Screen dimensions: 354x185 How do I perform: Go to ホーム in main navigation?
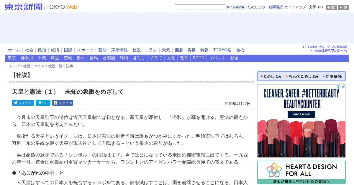pyautogui.click(x=14, y=50)
